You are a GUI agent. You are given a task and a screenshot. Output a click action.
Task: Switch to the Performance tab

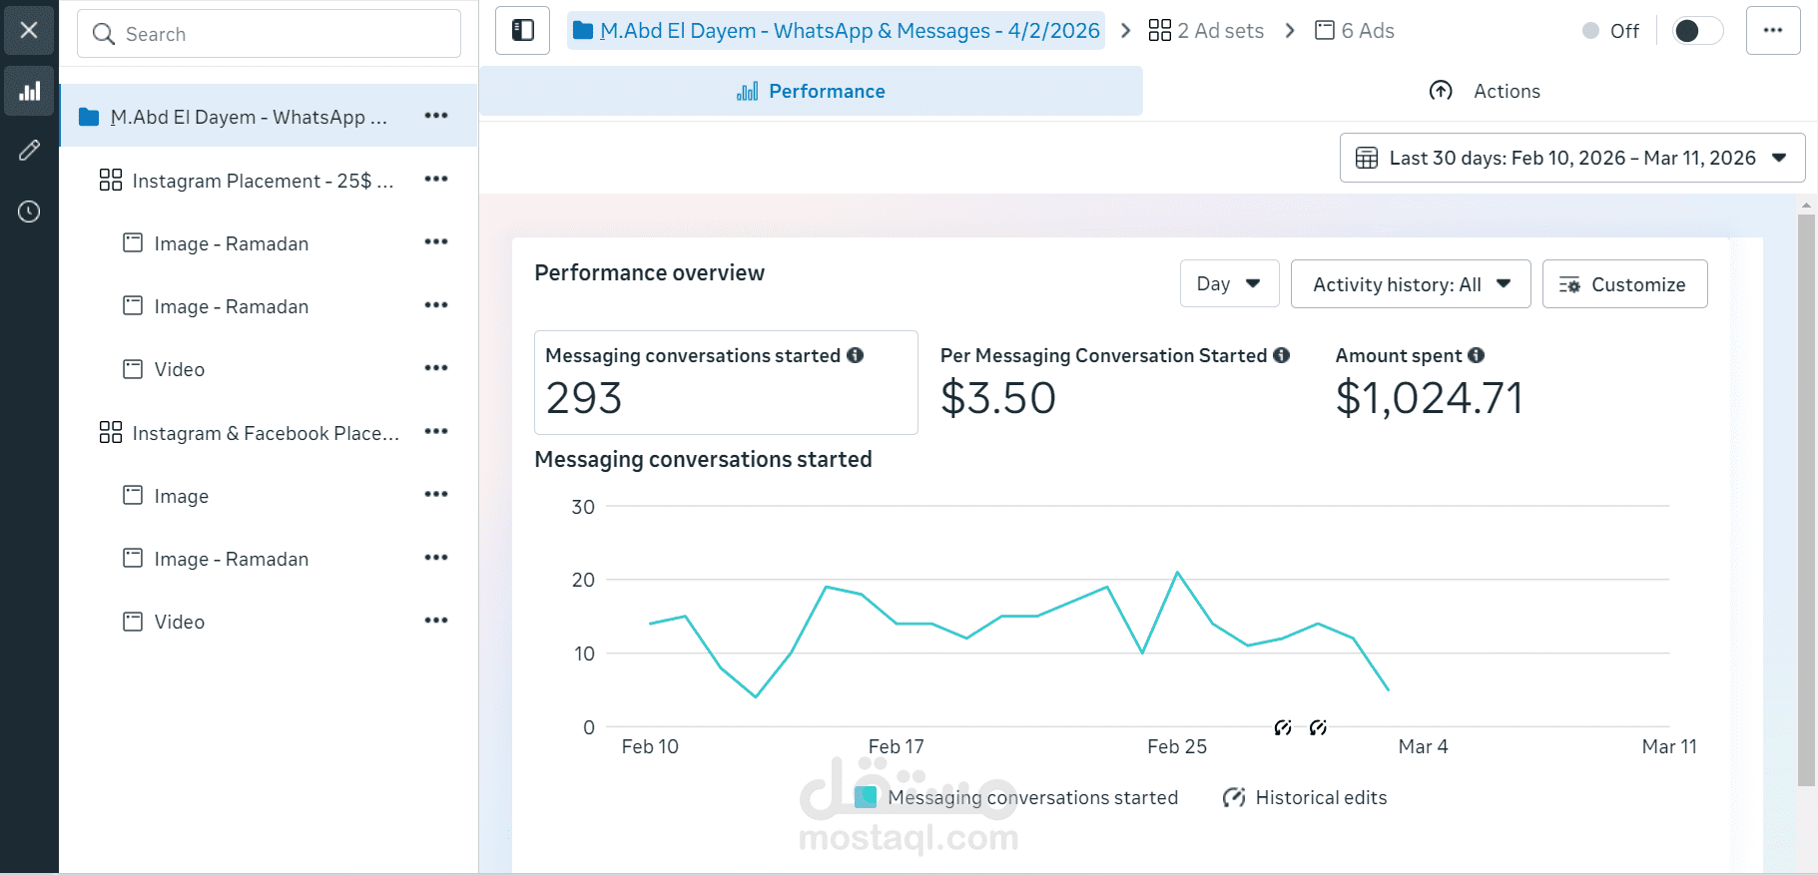pyautogui.click(x=811, y=92)
